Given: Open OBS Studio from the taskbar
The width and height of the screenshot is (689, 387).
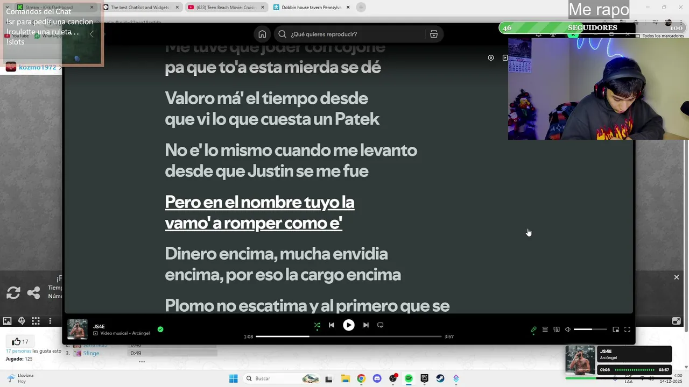Looking at the screenshot, I should [393, 378].
